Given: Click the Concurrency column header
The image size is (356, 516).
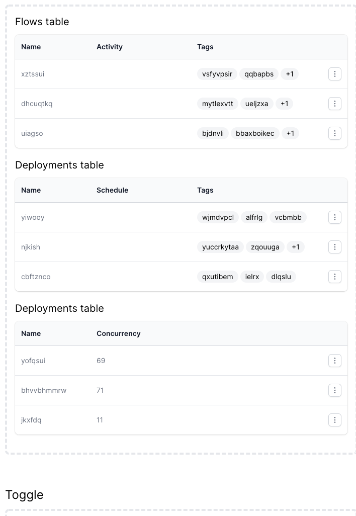Looking at the screenshot, I should [x=118, y=333].
